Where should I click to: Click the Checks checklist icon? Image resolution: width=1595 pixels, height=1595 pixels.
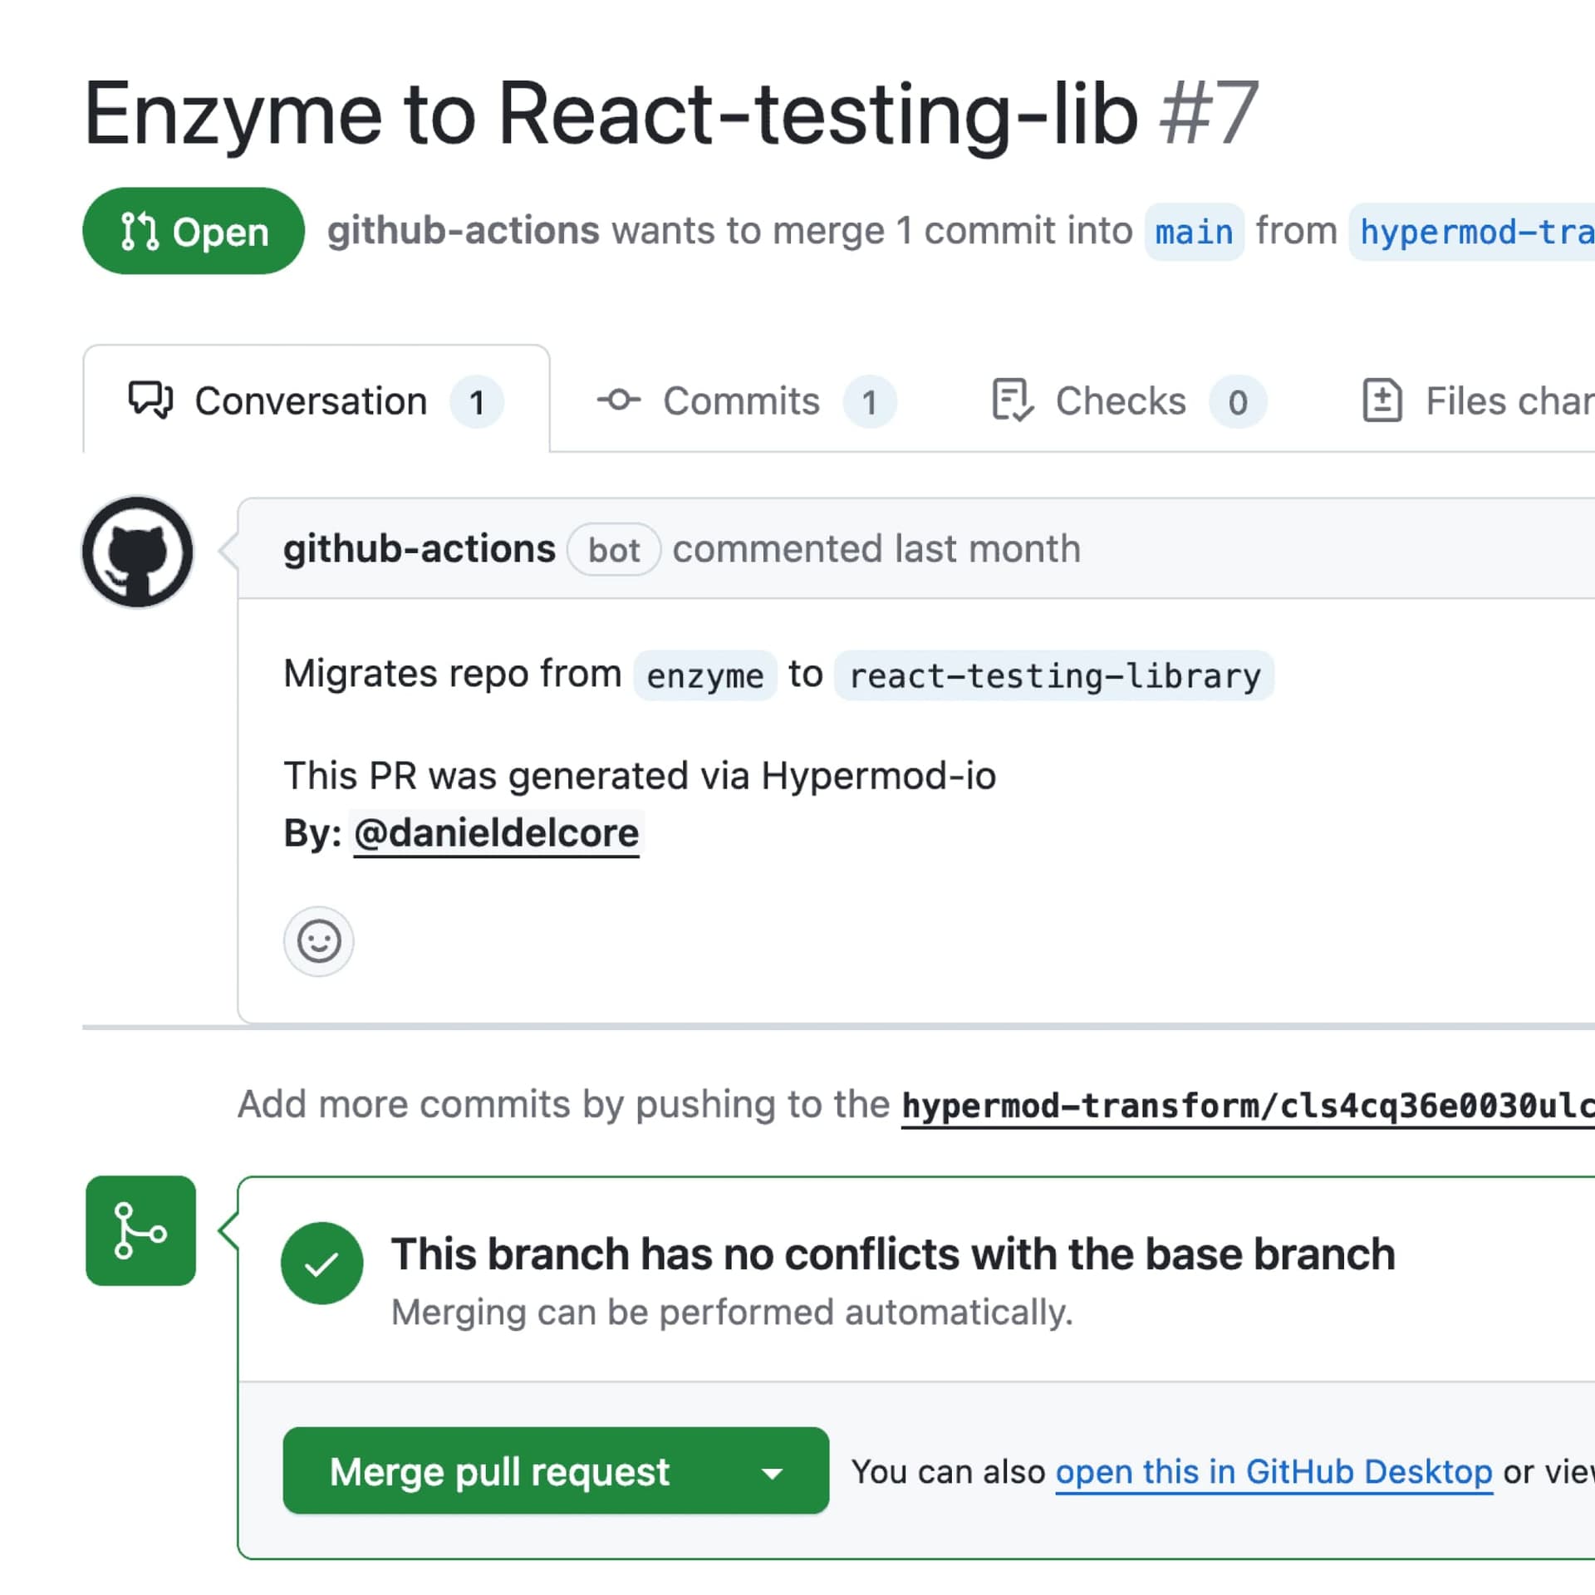pyautogui.click(x=1013, y=400)
